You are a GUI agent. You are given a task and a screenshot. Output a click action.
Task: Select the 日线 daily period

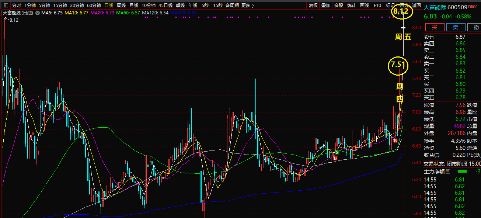pyautogui.click(x=109, y=6)
